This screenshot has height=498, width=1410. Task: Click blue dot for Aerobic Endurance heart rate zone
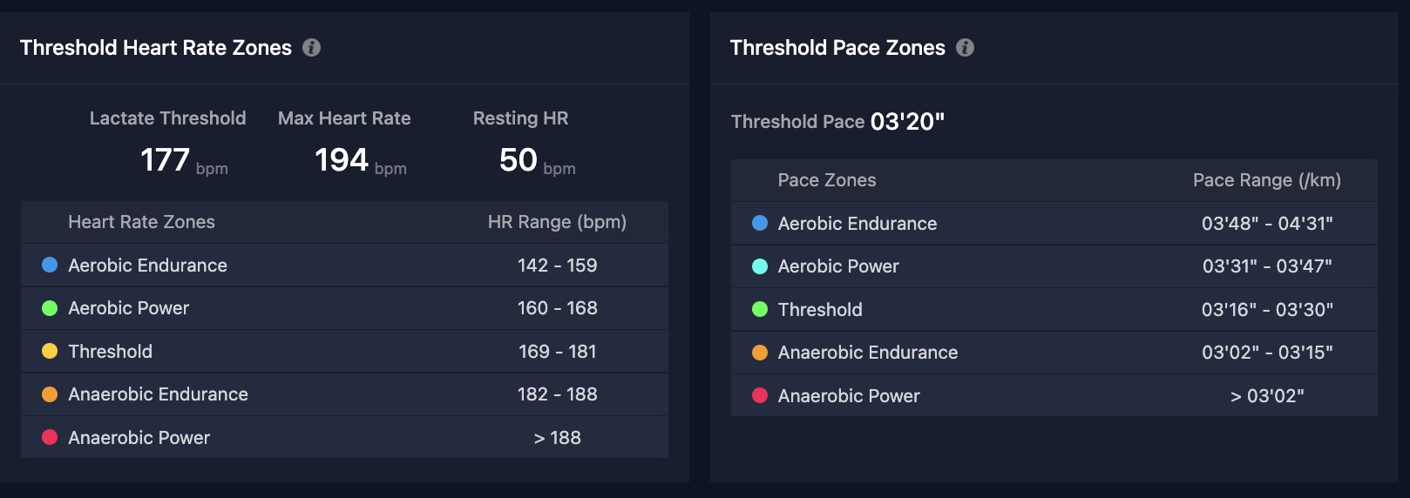click(50, 265)
